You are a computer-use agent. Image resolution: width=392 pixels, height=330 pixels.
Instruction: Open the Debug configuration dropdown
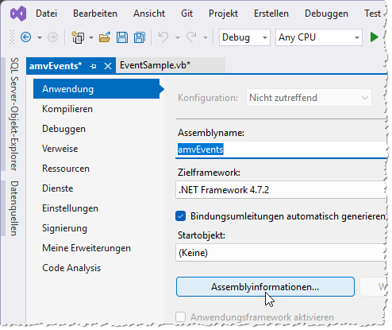(x=244, y=37)
